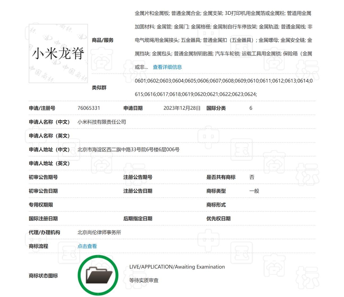Click the green folder status icon
Image resolution: width=344 pixels, height=297 pixels.
pyautogui.click(x=98, y=276)
